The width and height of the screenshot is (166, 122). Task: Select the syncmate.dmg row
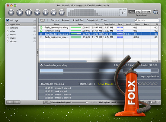[98, 31]
